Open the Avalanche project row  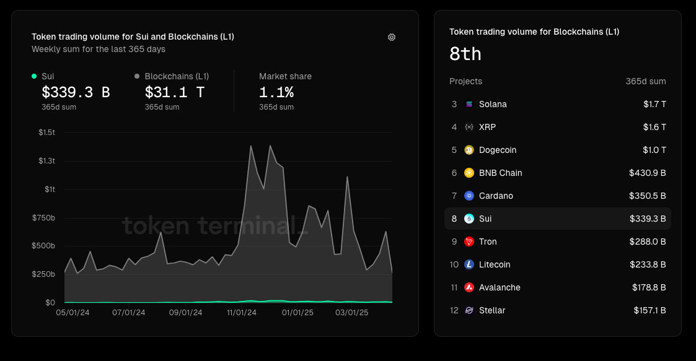click(x=558, y=287)
